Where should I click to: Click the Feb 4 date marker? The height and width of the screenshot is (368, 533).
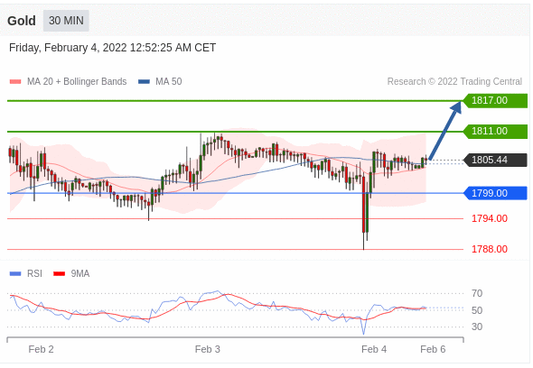coord(374,349)
